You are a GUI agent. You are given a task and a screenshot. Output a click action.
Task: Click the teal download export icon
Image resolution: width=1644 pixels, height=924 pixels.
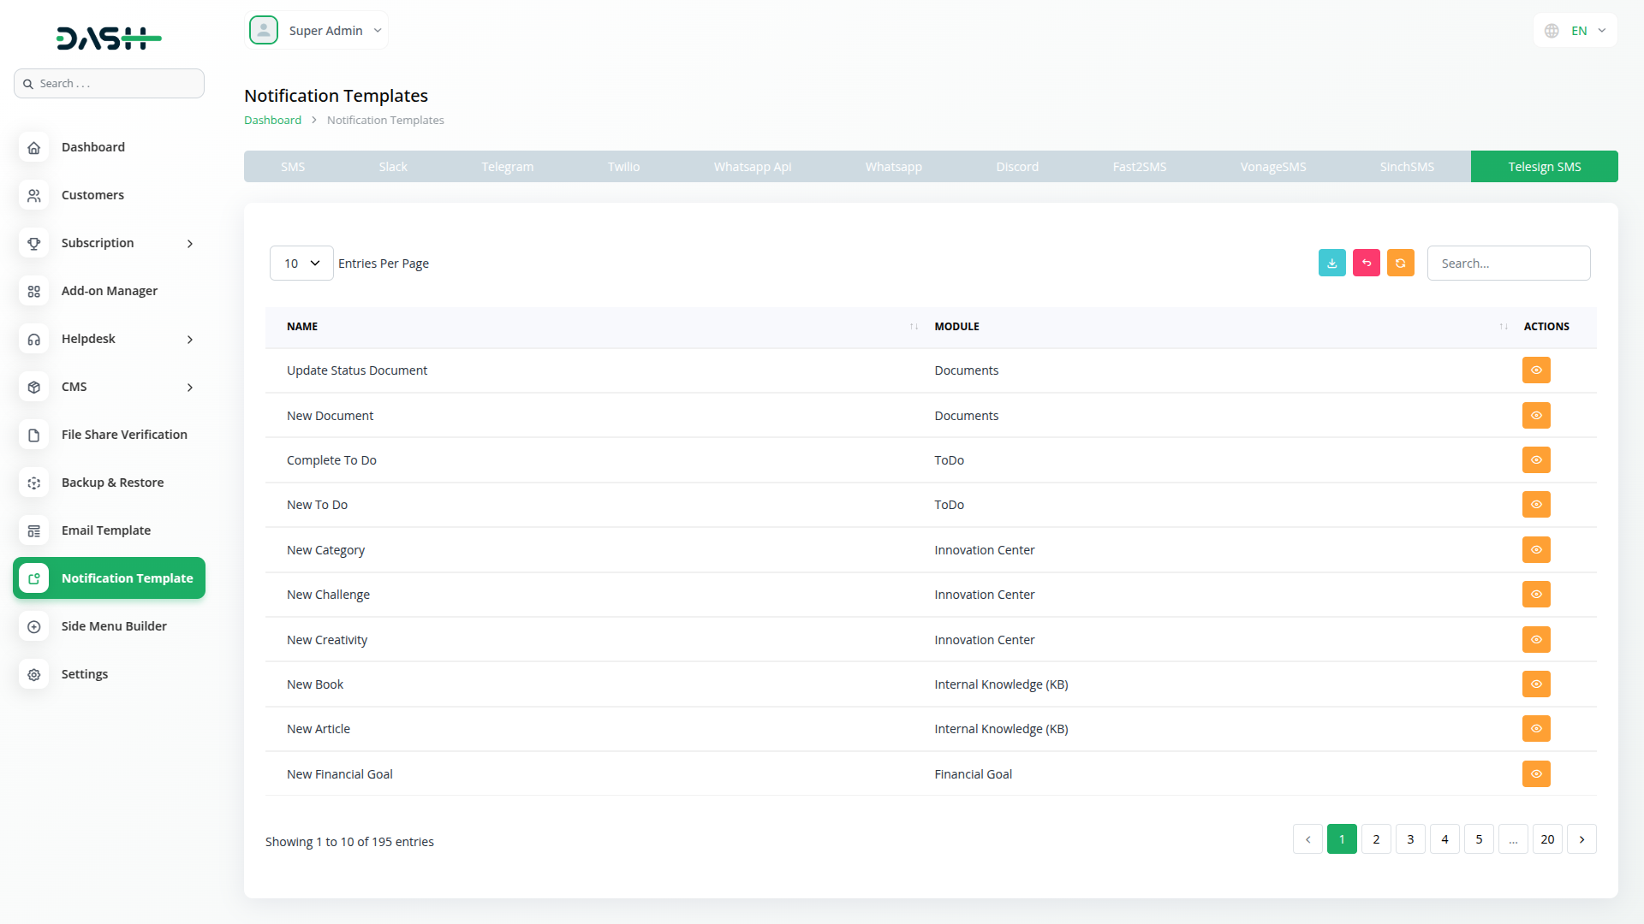tap(1331, 264)
